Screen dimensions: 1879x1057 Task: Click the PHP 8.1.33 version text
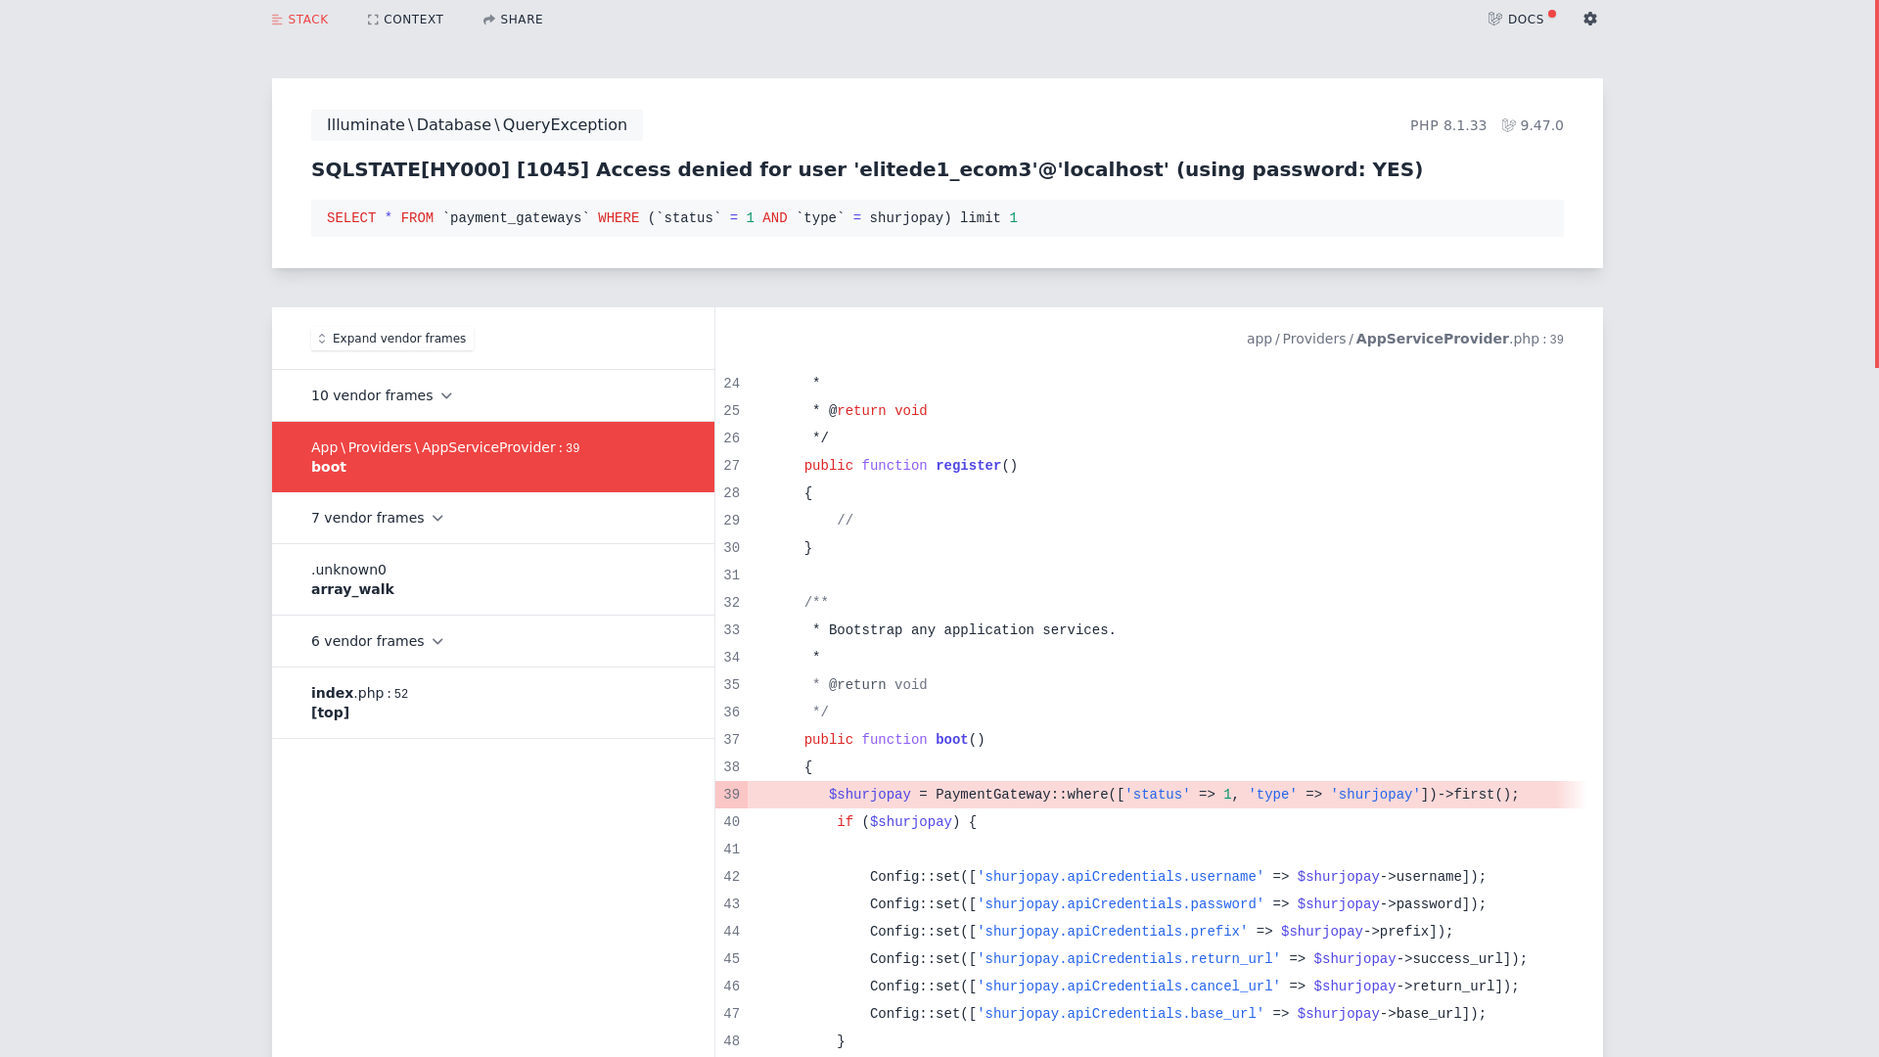(x=1447, y=125)
